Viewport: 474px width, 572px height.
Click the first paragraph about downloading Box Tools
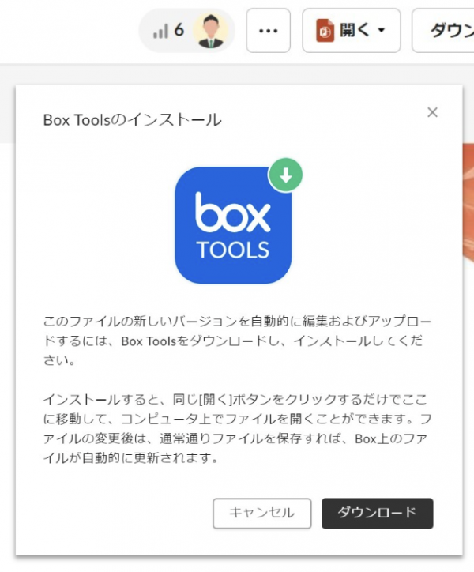pos(236,341)
